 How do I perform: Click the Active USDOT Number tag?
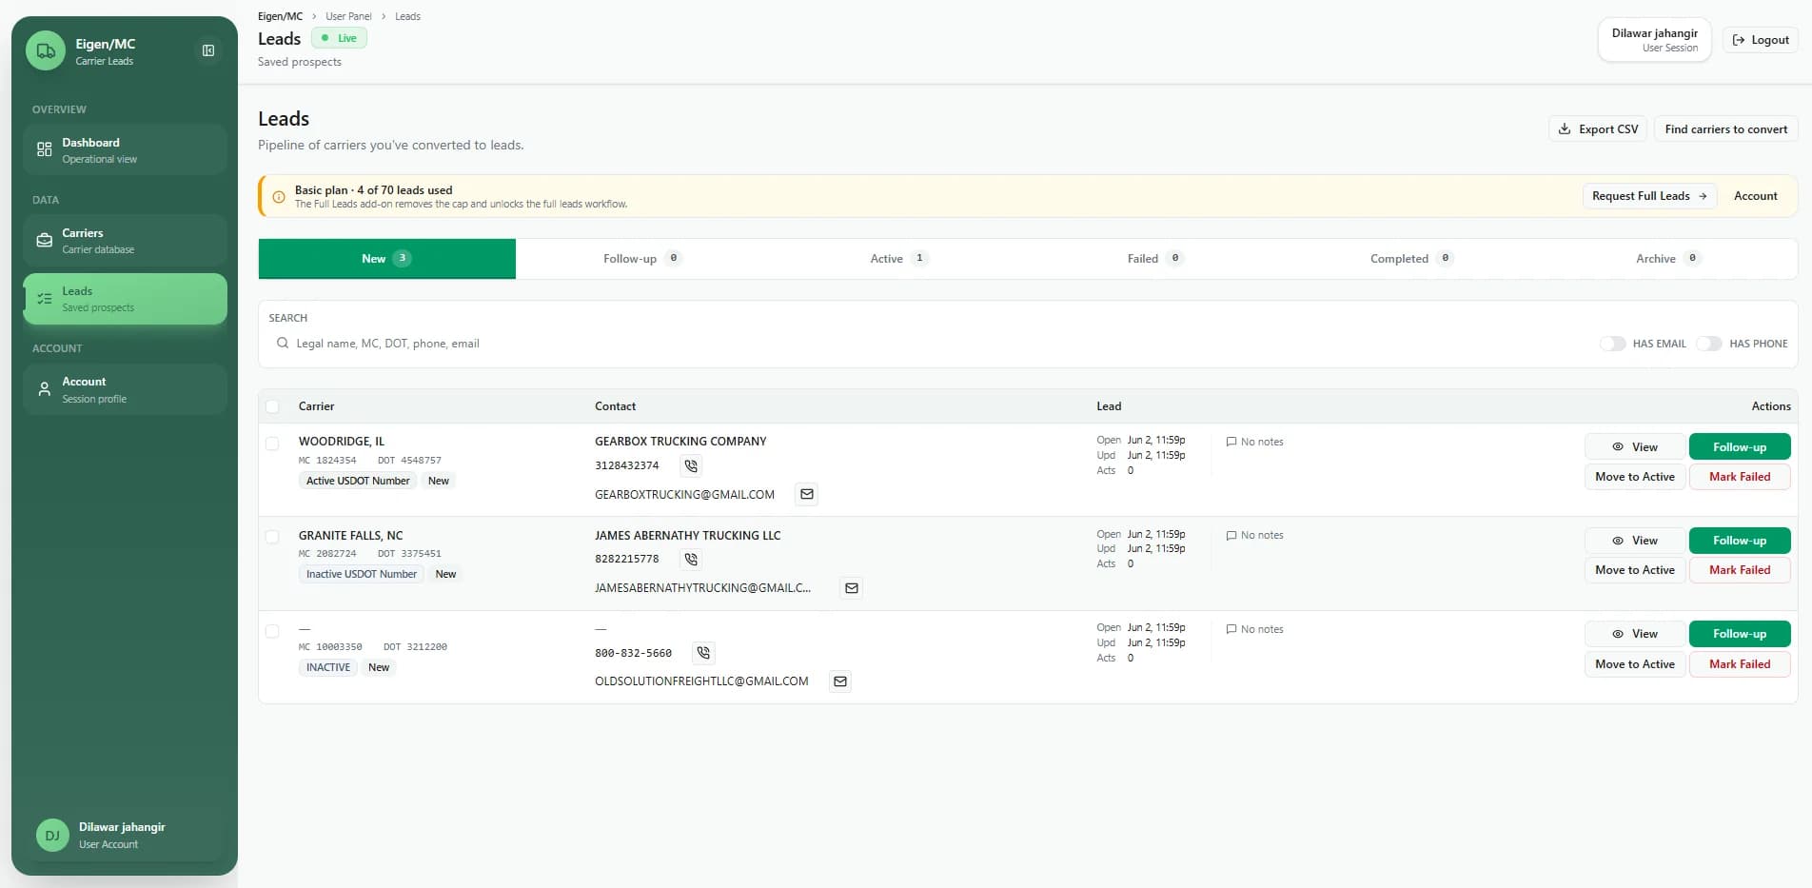[x=358, y=481]
